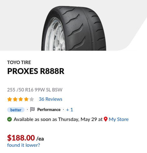This screenshot has width=147, height=153.
Task: Click the second orange rating star
Action: (15, 99)
